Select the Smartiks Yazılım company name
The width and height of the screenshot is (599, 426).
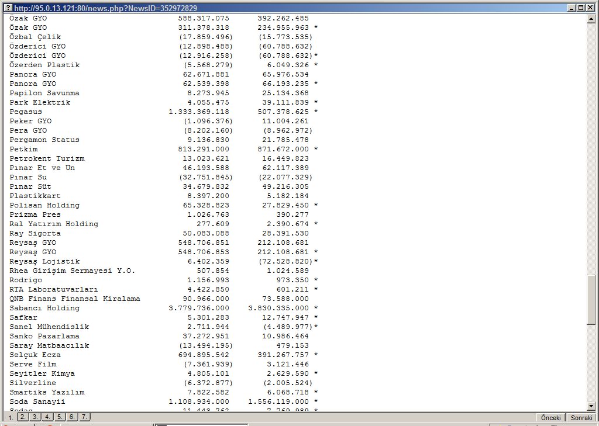tap(47, 393)
